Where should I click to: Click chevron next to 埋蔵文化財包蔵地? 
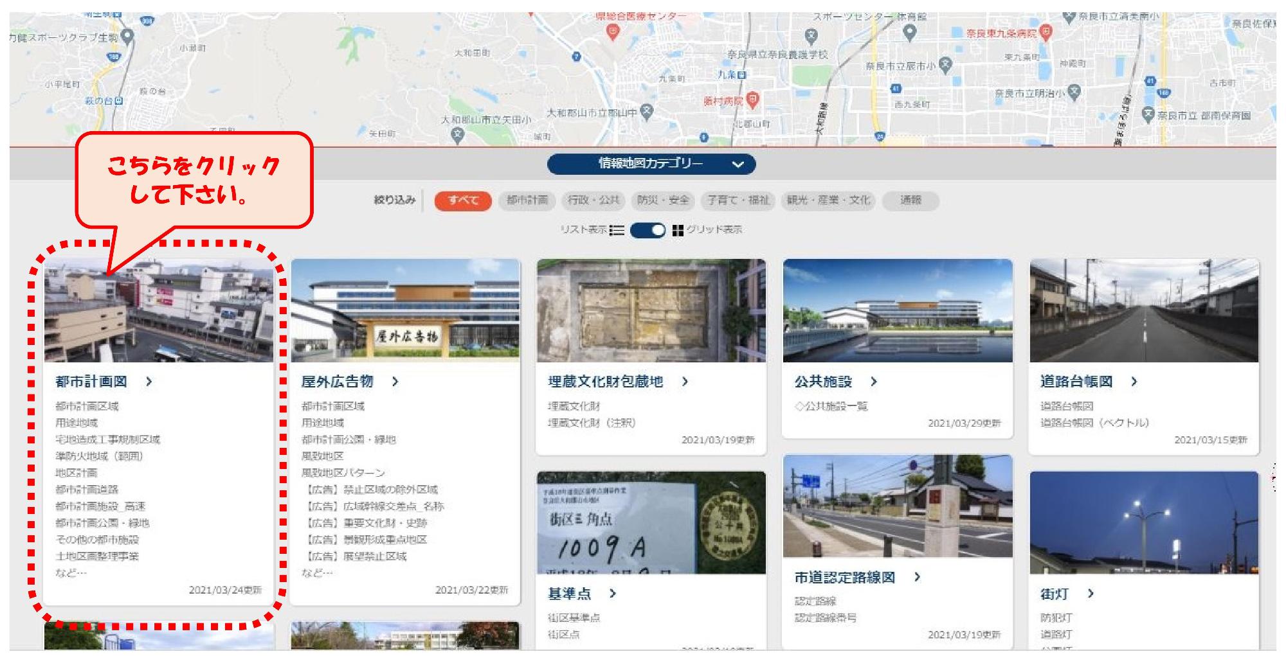(x=685, y=382)
